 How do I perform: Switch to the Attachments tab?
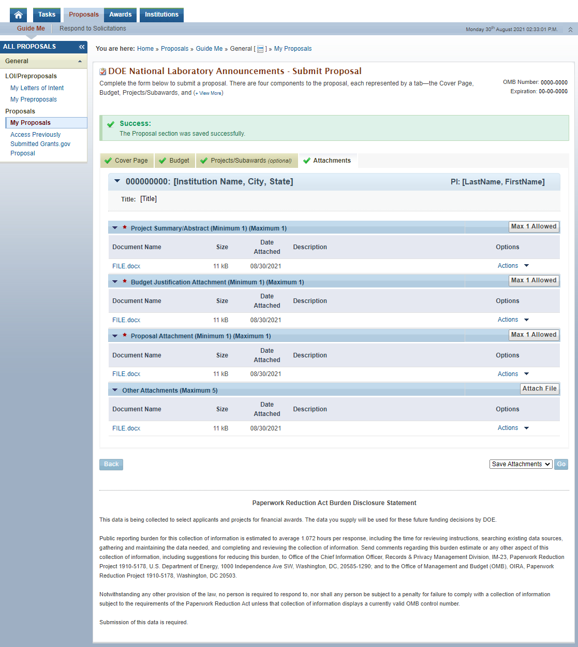coord(328,161)
